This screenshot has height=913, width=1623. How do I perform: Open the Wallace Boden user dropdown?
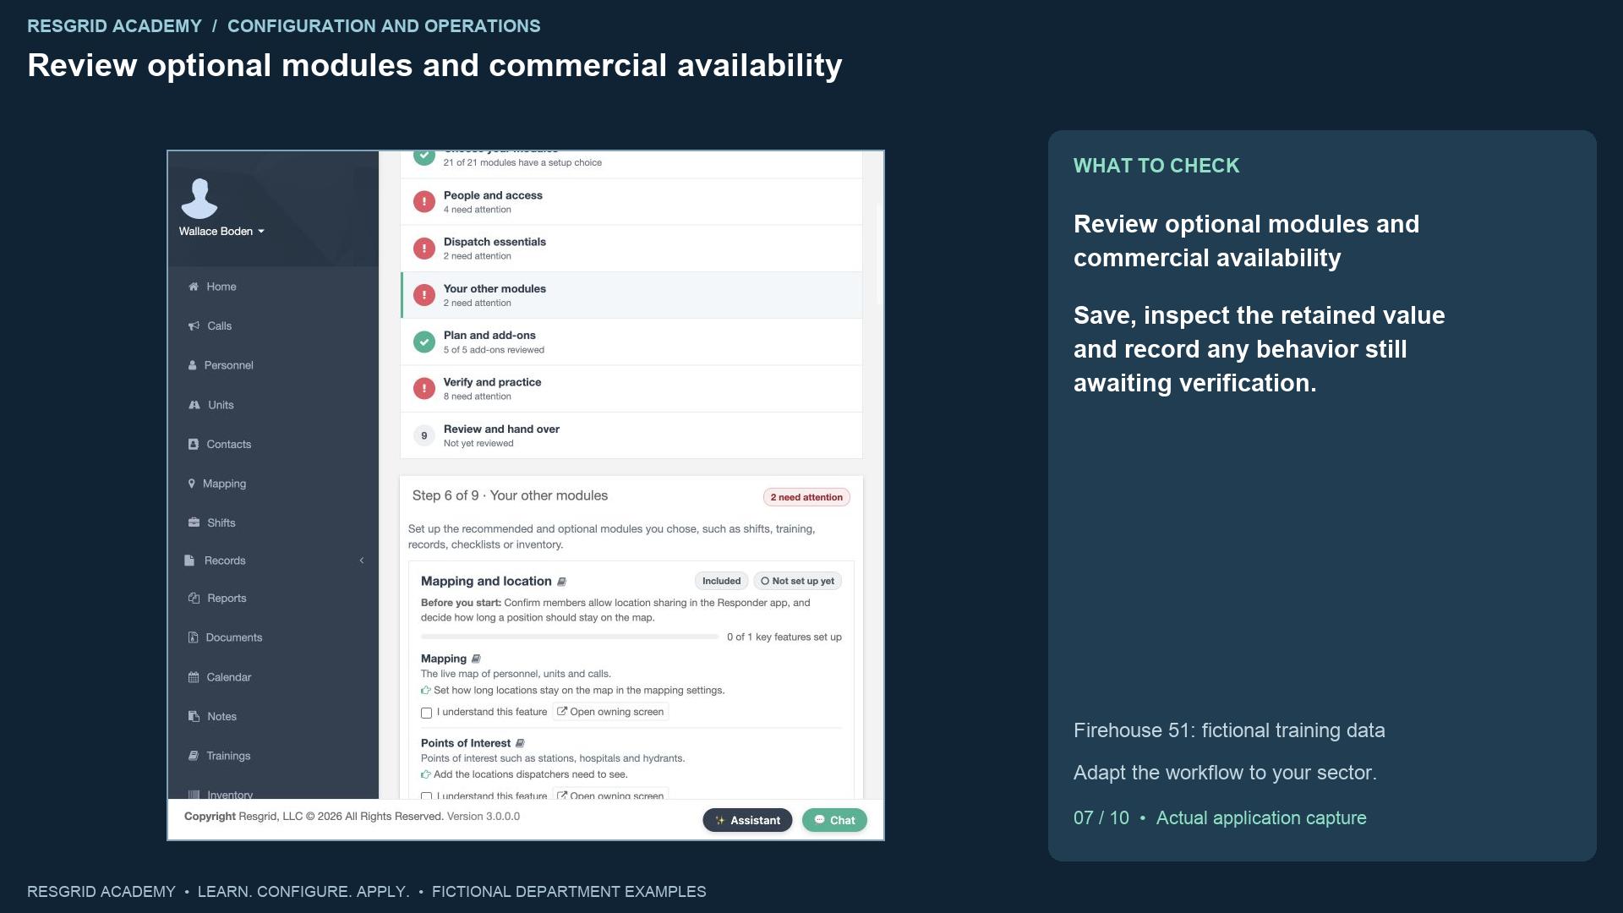[x=221, y=231]
